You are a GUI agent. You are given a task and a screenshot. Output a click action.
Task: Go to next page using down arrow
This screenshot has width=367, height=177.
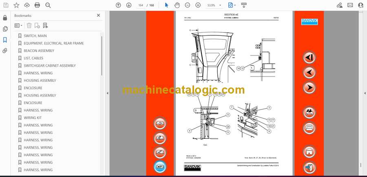coord(129,5)
